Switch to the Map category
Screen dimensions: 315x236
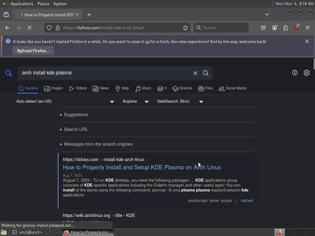coord(122,88)
